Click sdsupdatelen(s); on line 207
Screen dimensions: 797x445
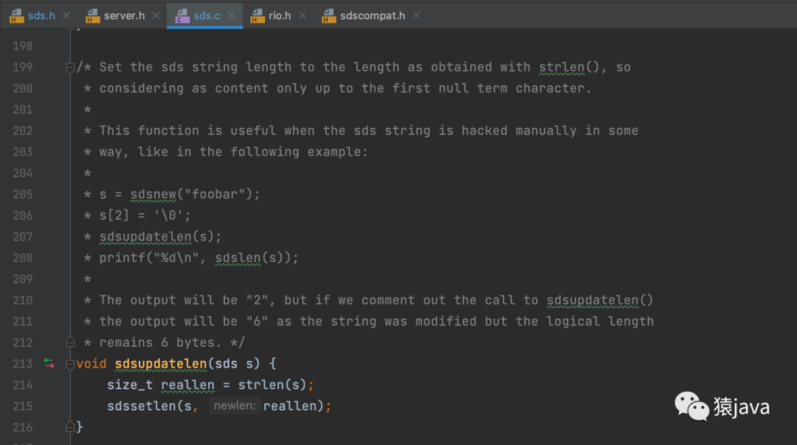click(161, 236)
